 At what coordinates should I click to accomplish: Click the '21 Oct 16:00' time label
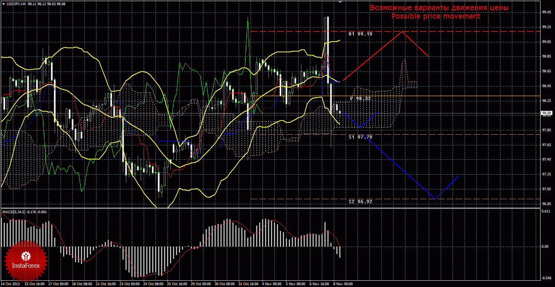[106, 284]
